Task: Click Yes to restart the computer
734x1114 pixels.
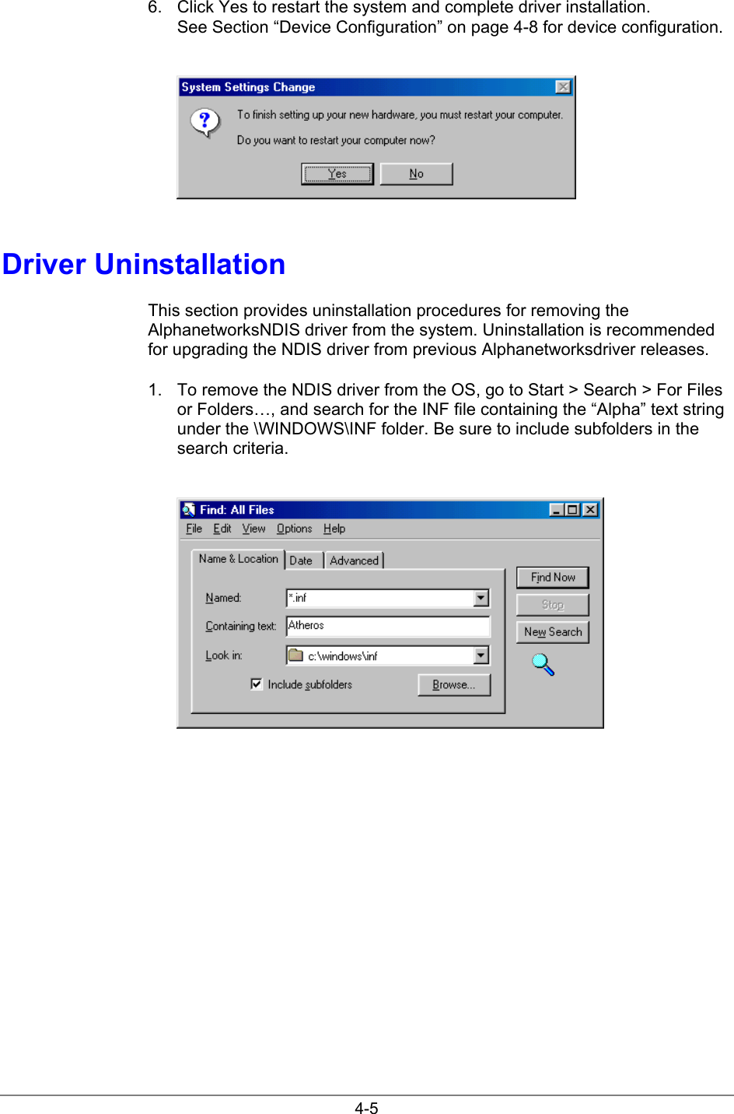Action: (337, 174)
